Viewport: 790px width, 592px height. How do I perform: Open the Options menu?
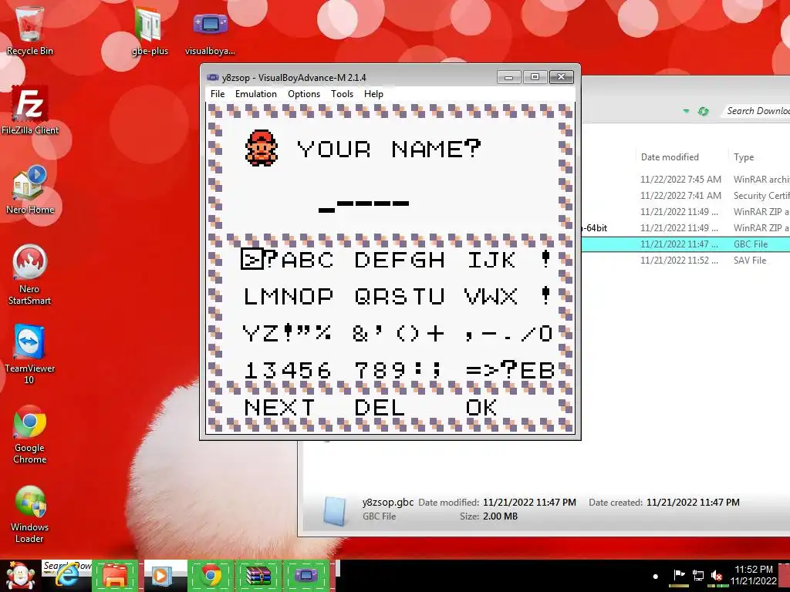(304, 94)
